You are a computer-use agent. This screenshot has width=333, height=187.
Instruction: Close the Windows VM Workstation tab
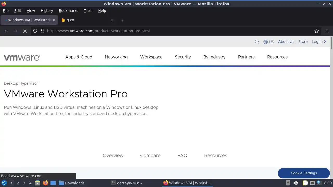click(x=54, y=20)
